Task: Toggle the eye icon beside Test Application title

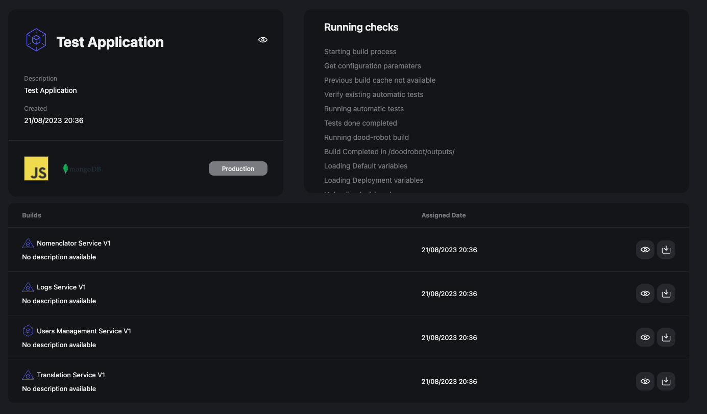Action: pos(263,40)
